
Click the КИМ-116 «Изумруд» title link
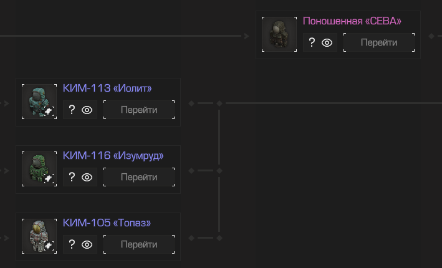tap(113, 156)
